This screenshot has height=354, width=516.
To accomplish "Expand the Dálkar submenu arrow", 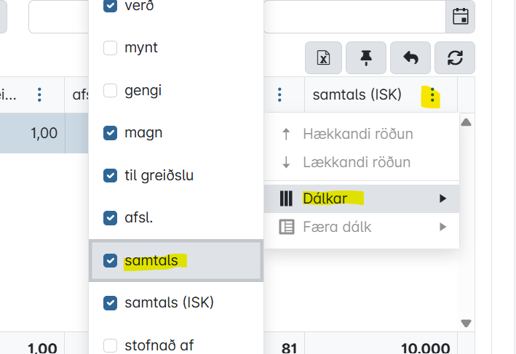I will pyautogui.click(x=442, y=198).
